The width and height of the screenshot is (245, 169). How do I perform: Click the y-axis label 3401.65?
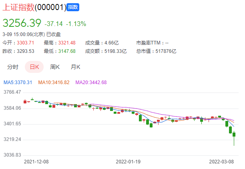tap(12, 124)
